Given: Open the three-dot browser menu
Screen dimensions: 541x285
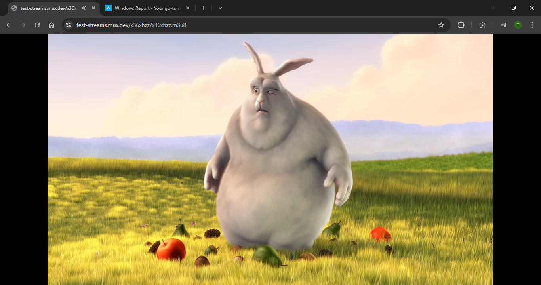Looking at the screenshot, I should pos(532,25).
